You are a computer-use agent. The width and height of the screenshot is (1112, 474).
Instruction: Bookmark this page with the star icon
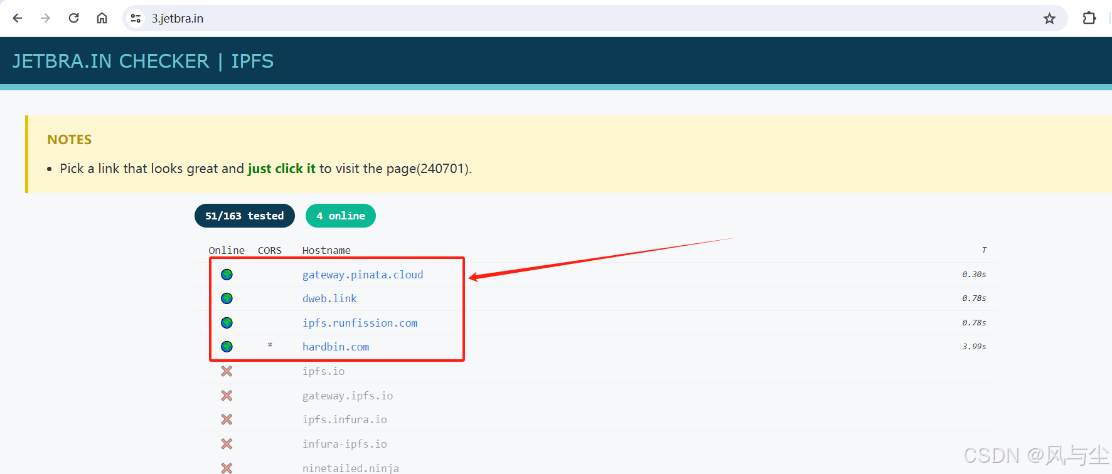[x=1049, y=18]
